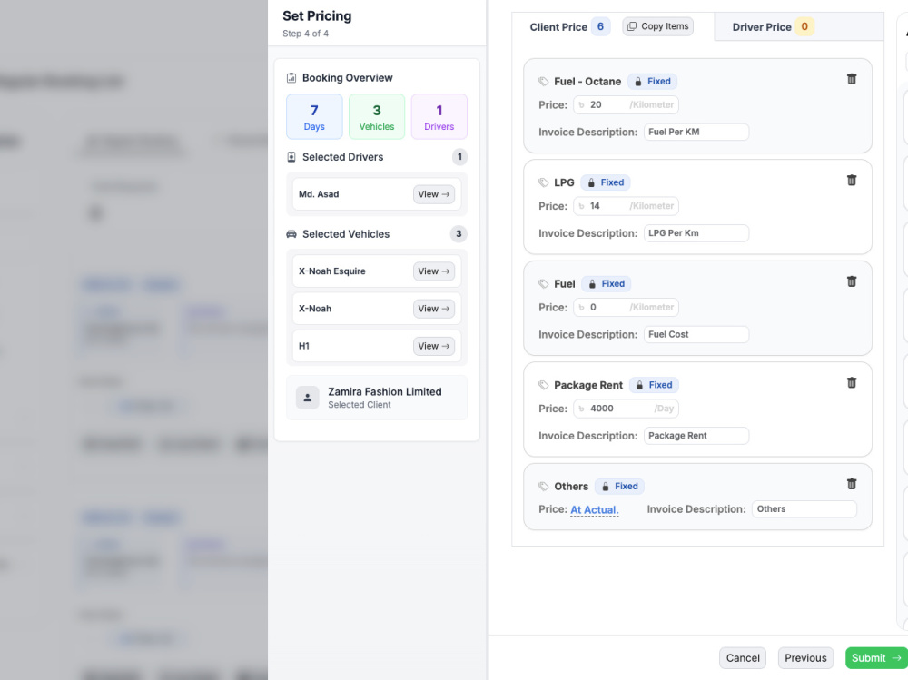The width and height of the screenshot is (908, 680).
Task: Cancel the pricing setup
Action: point(743,658)
